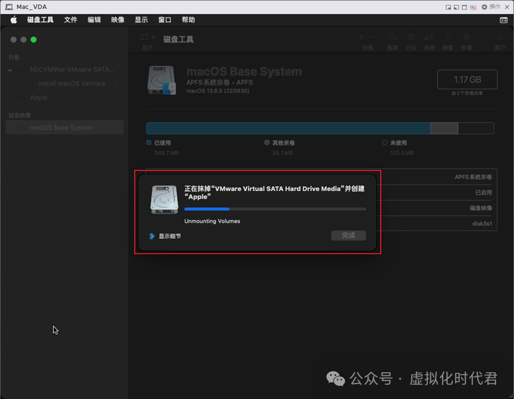The height and width of the screenshot is (399, 514).
Task: Click the Erase 抹掉 icon
Action: click(429, 37)
